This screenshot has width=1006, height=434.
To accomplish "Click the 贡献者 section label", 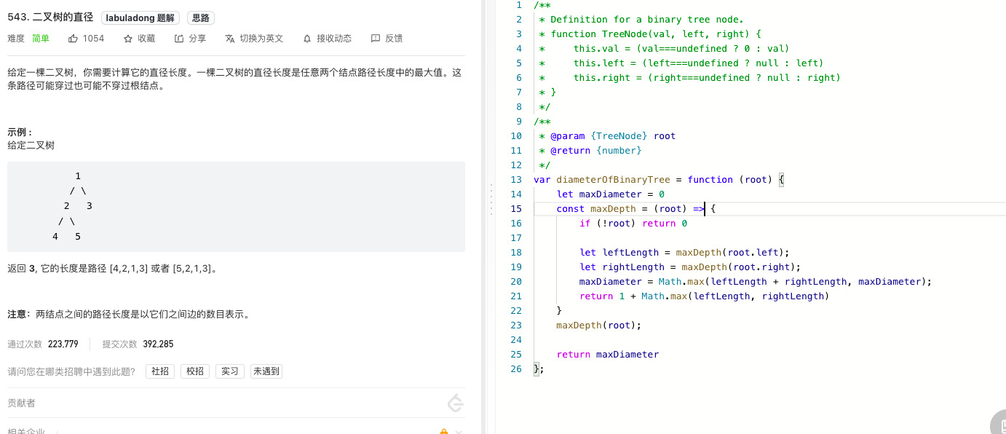I will click(21, 403).
